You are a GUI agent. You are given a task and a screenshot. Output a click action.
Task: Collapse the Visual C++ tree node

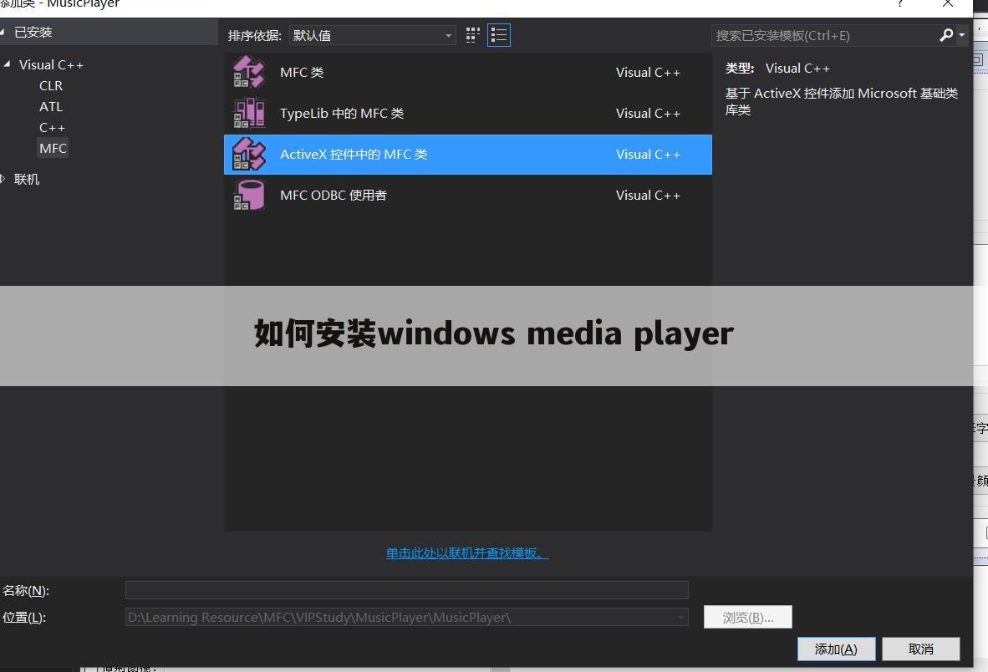[7, 64]
